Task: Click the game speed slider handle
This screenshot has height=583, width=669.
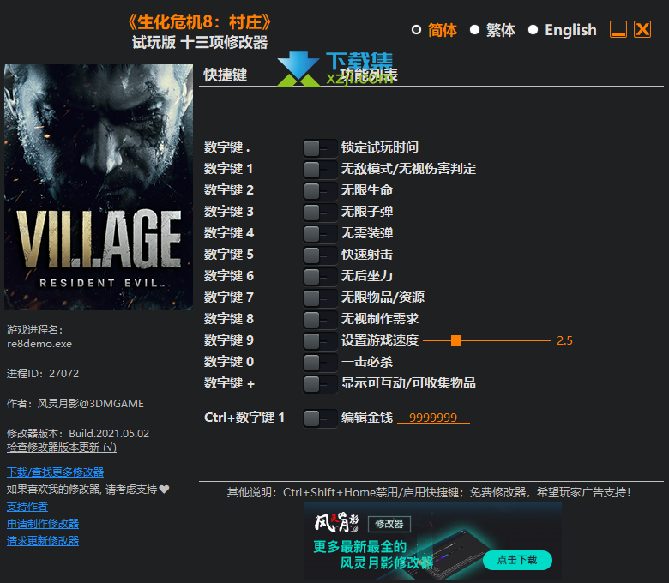Action: pyautogui.click(x=456, y=340)
